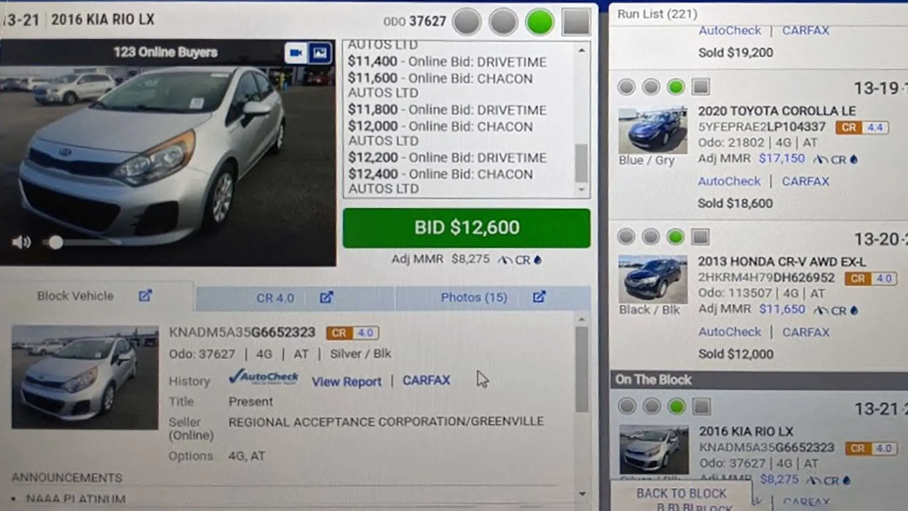Screen dimensions: 908x511
Task: Open Photos (15) in new window
Action: [539, 297]
